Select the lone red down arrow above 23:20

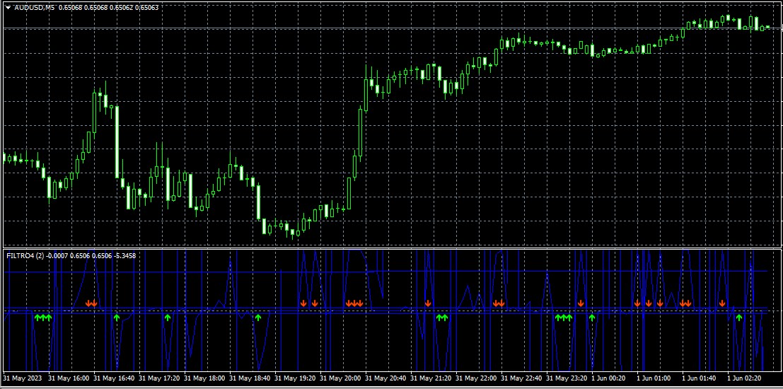(x=580, y=303)
